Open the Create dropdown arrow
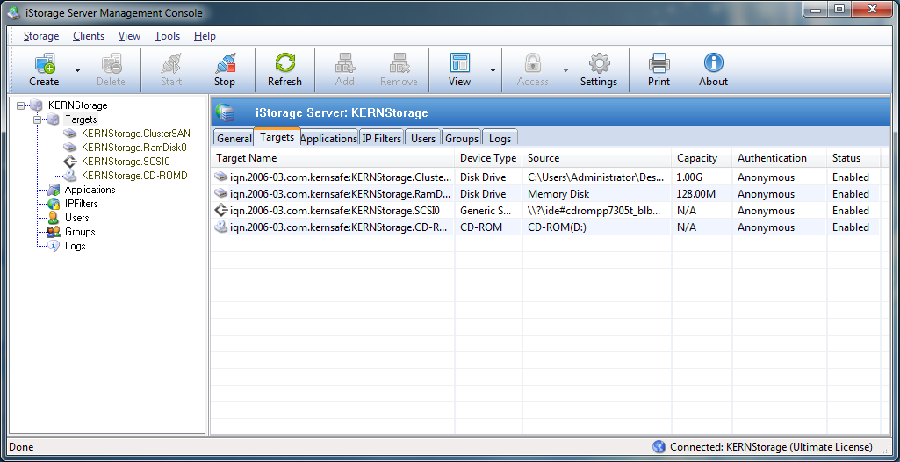The width and height of the screenshot is (900, 462). pos(77,70)
